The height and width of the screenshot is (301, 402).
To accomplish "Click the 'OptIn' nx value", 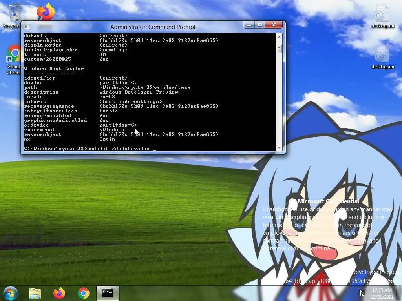I will click(x=107, y=139).
